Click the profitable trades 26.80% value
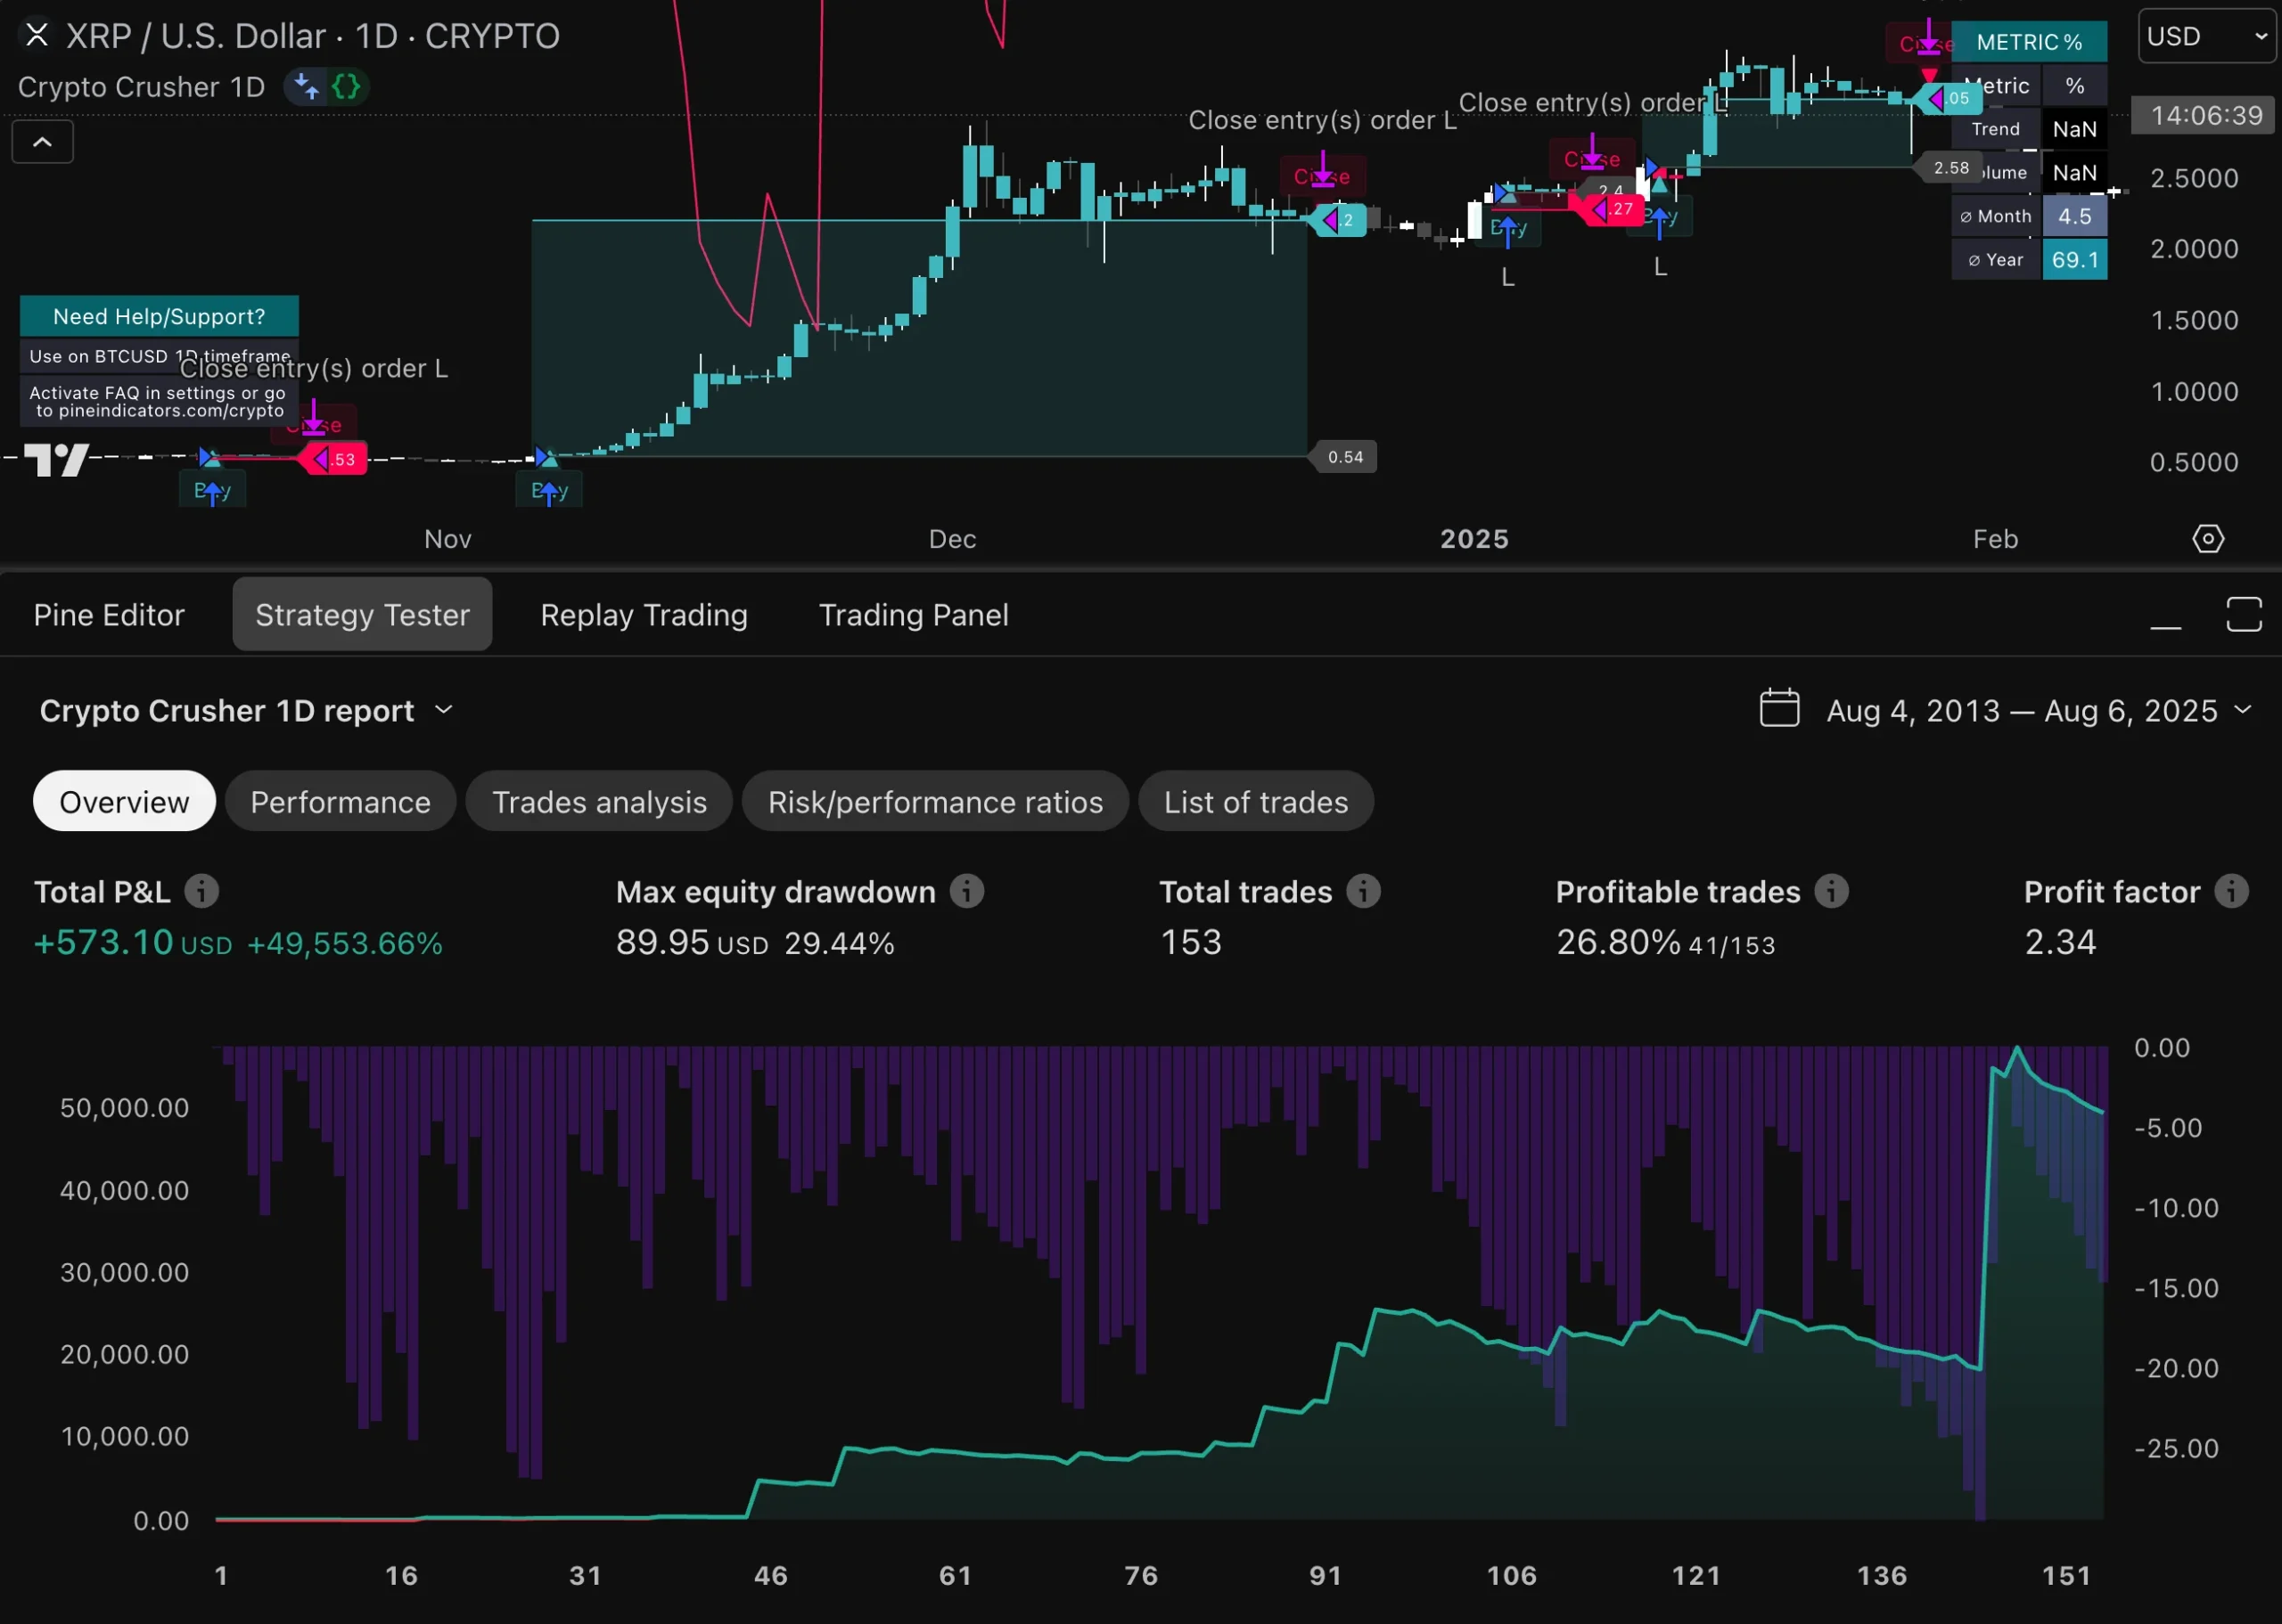 1618,943
